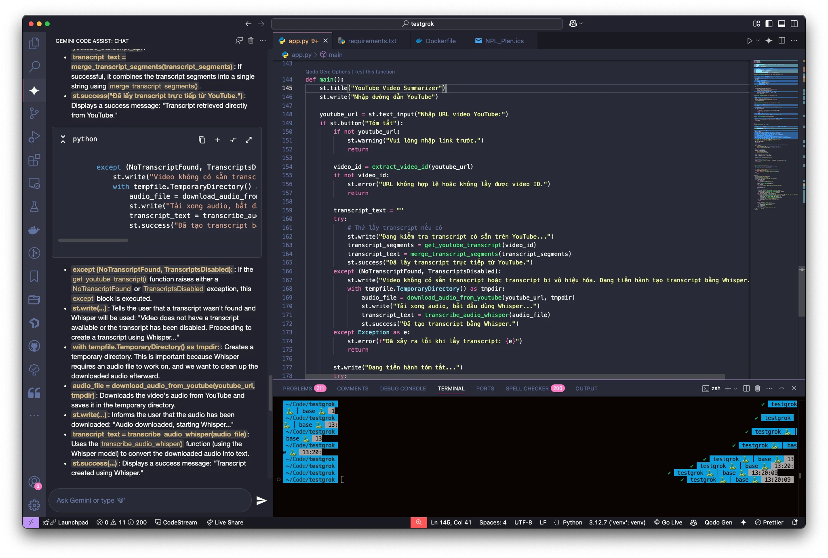Screen dimensions: 828x558
Task: Click the editor horizontal scrollbar
Action: (x=515, y=376)
